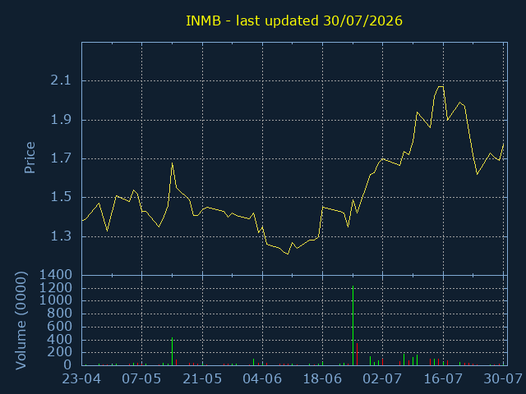Click the 1200 volume axis label

(56, 288)
